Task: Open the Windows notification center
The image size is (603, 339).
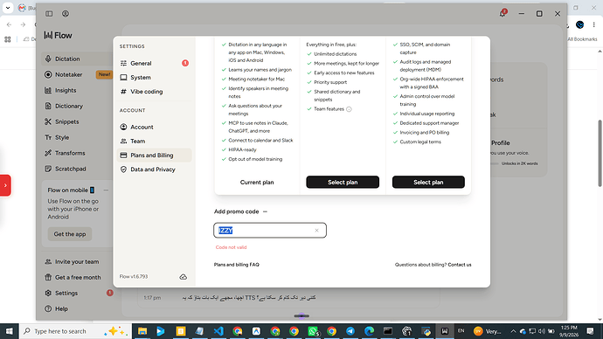Action: (591, 331)
